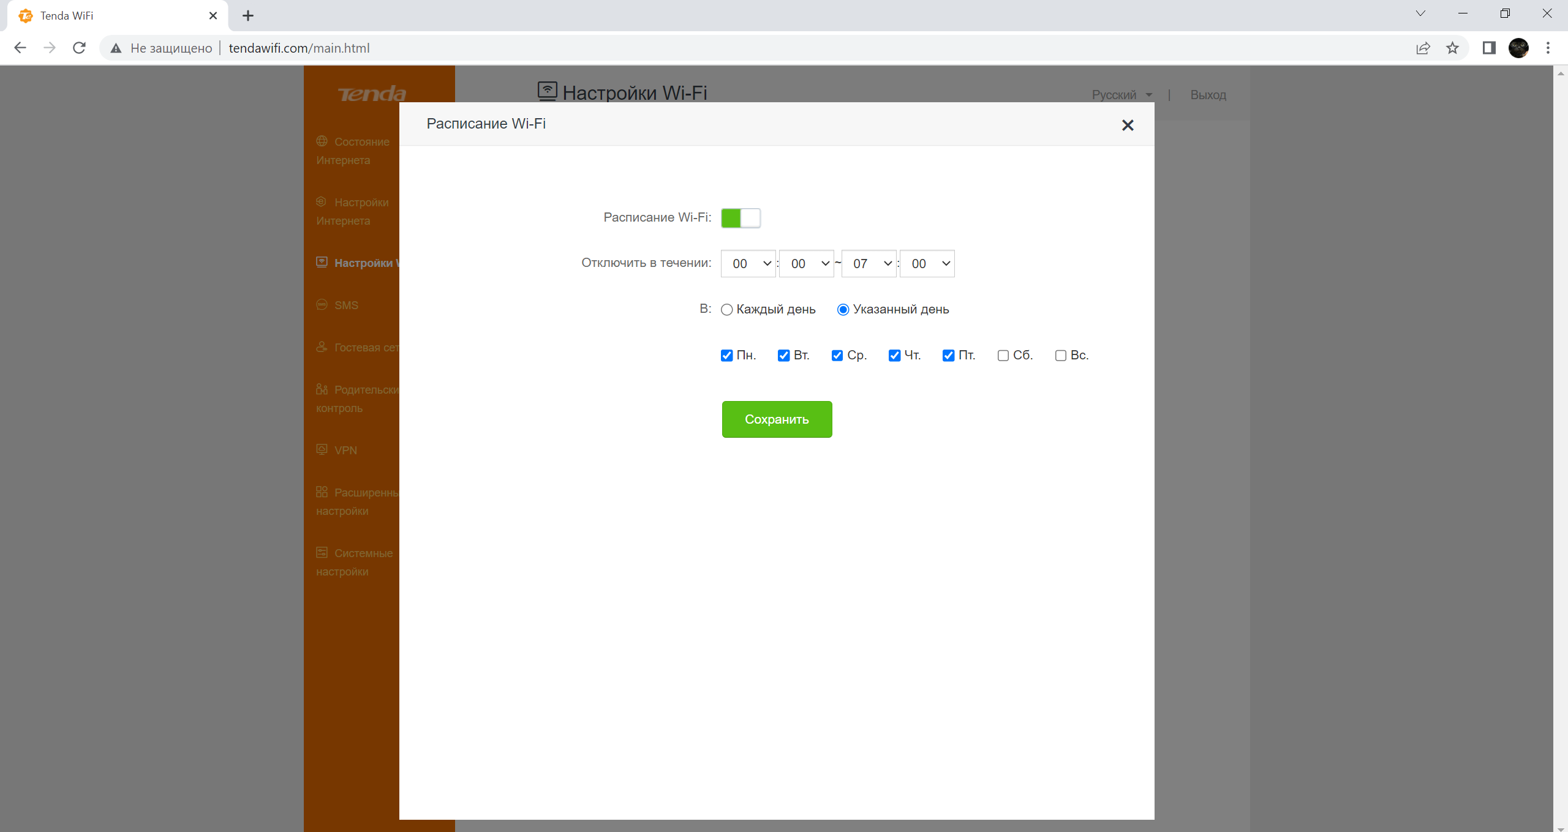Click the guest network sidebar icon
The width and height of the screenshot is (1568, 832).
(x=322, y=347)
